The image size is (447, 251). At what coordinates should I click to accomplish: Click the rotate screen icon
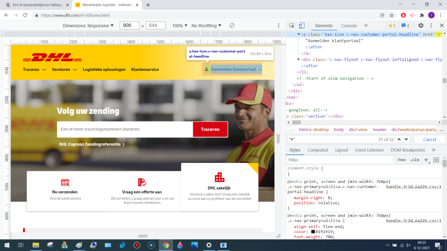(232, 26)
